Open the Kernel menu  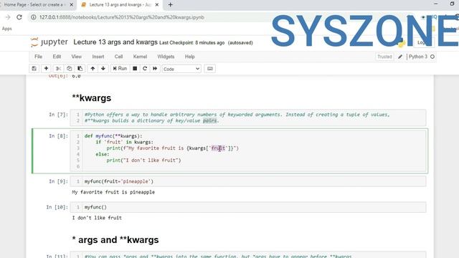tap(140, 57)
